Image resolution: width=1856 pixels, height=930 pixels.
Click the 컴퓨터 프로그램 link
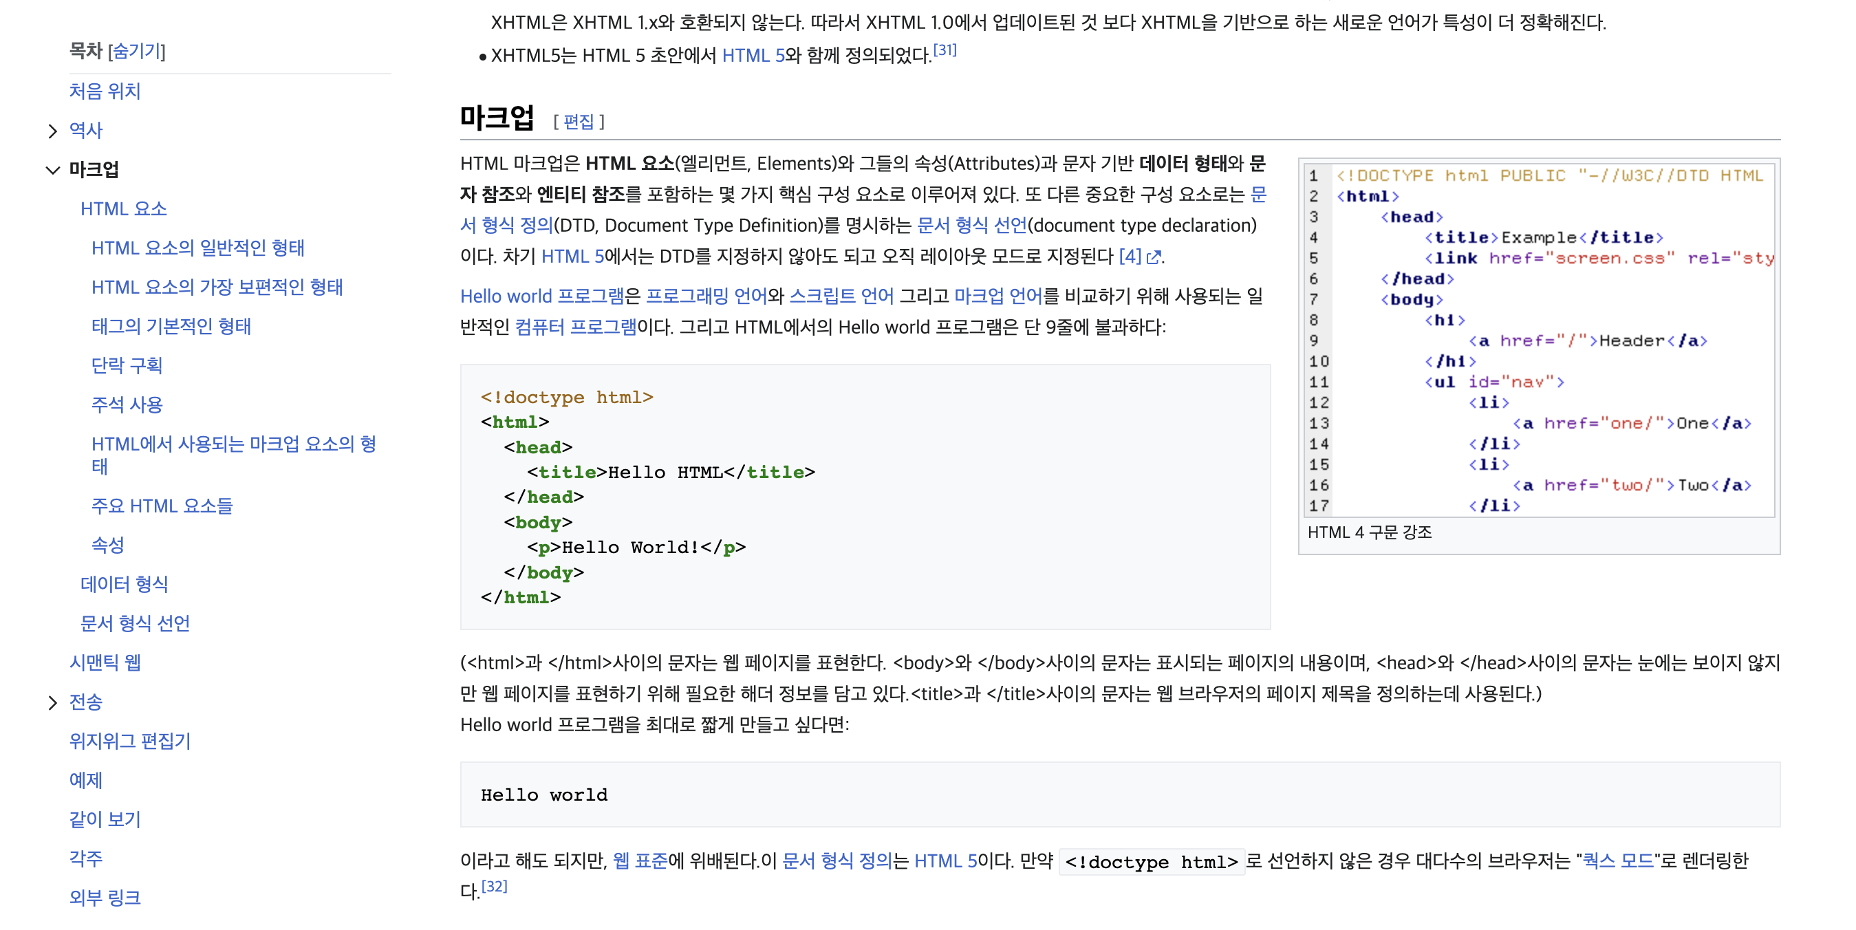tap(576, 327)
